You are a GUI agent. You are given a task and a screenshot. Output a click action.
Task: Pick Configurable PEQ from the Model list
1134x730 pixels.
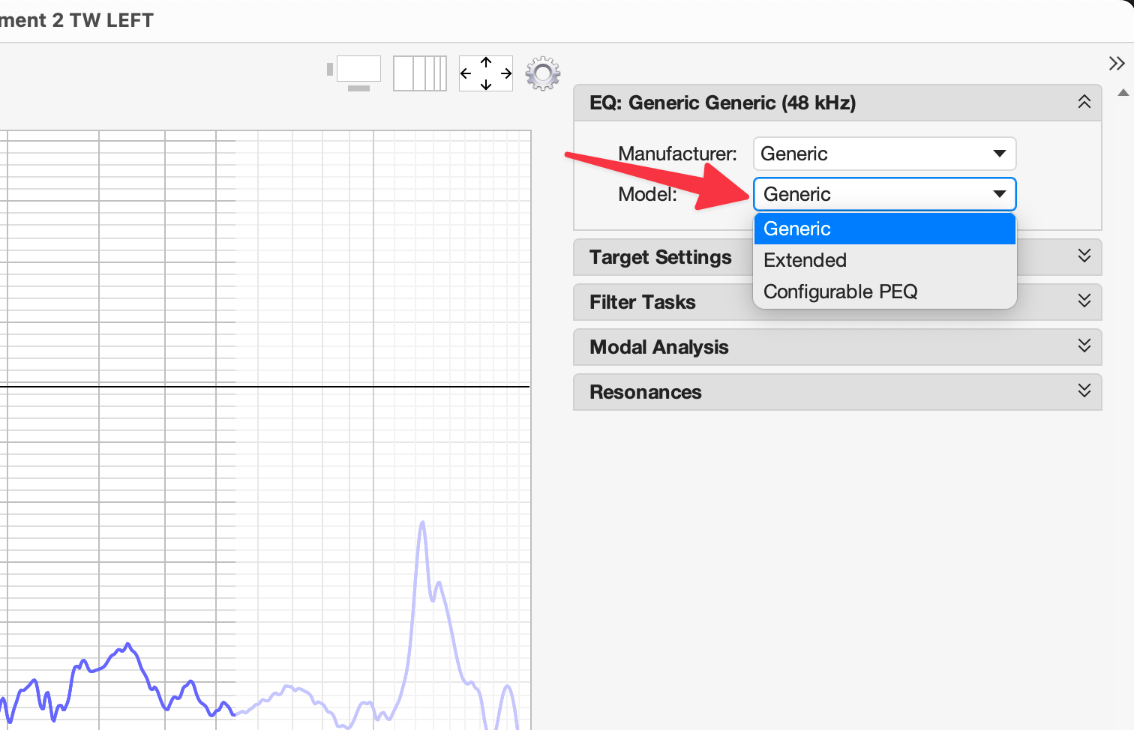coord(840,292)
